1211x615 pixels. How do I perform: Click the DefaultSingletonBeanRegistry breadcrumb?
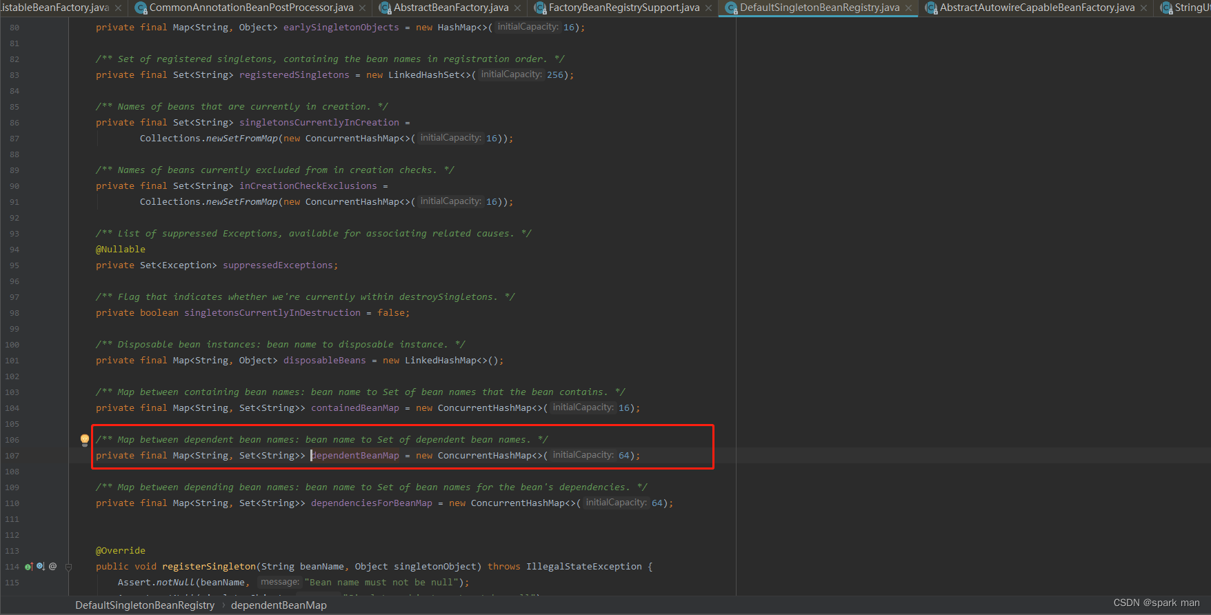[145, 605]
